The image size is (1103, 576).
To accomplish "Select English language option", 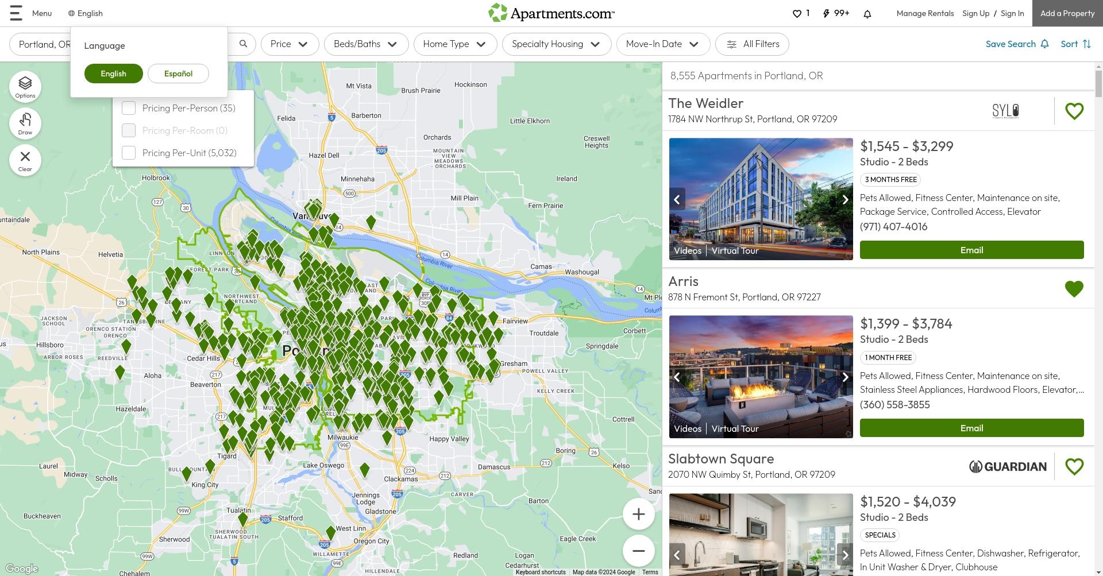I will [113, 74].
